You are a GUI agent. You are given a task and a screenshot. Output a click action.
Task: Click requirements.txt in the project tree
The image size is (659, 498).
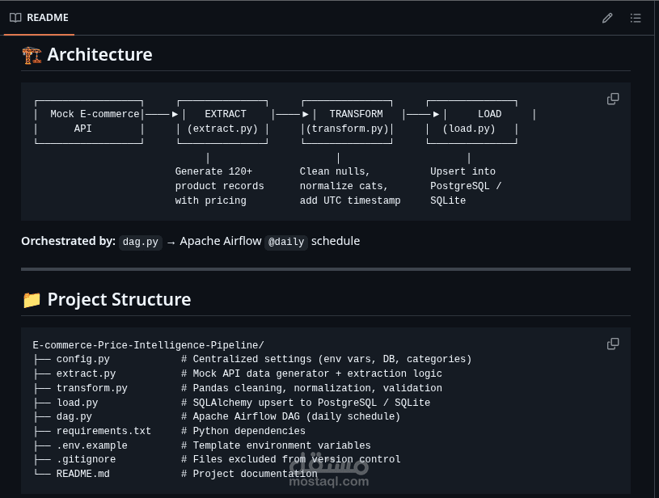tap(103, 431)
